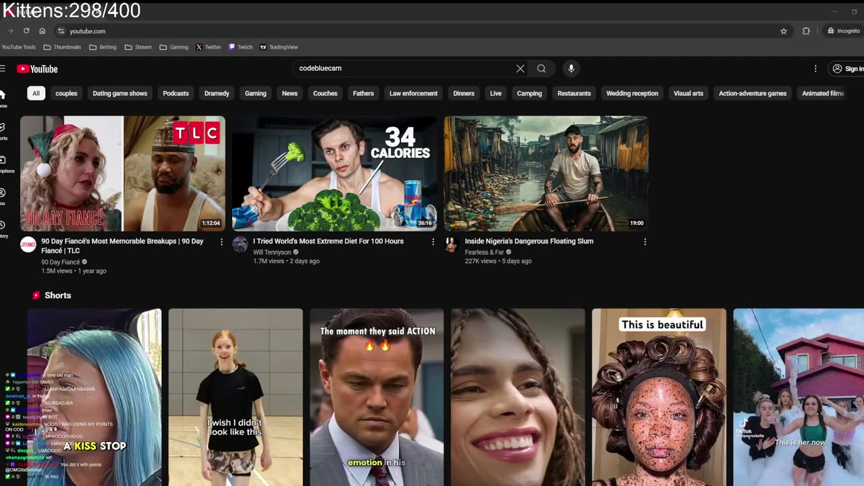Image resolution: width=864 pixels, height=486 pixels.
Task: Play the 'This is her now' Short
Action: click(x=799, y=397)
